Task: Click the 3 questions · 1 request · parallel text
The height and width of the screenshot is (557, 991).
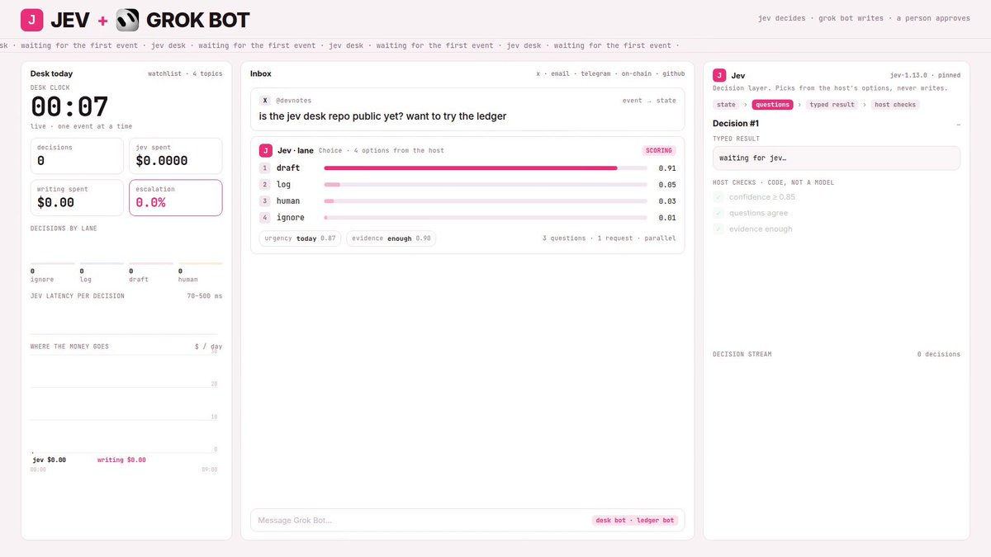Action: [x=609, y=238]
